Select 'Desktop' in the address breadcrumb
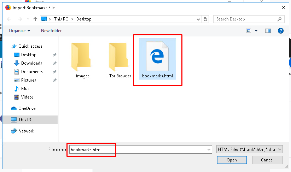The image size is (291, 172). coord(84,19)
